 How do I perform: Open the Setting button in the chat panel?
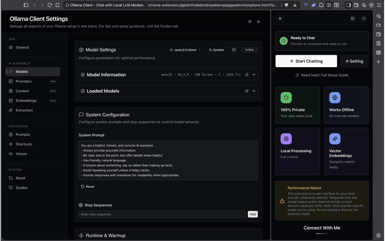coord(354,61)
